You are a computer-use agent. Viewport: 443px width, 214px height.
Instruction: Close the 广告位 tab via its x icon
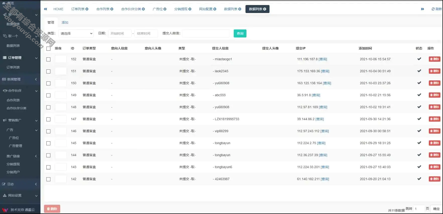pyautogui.click(x=165, y=9)
